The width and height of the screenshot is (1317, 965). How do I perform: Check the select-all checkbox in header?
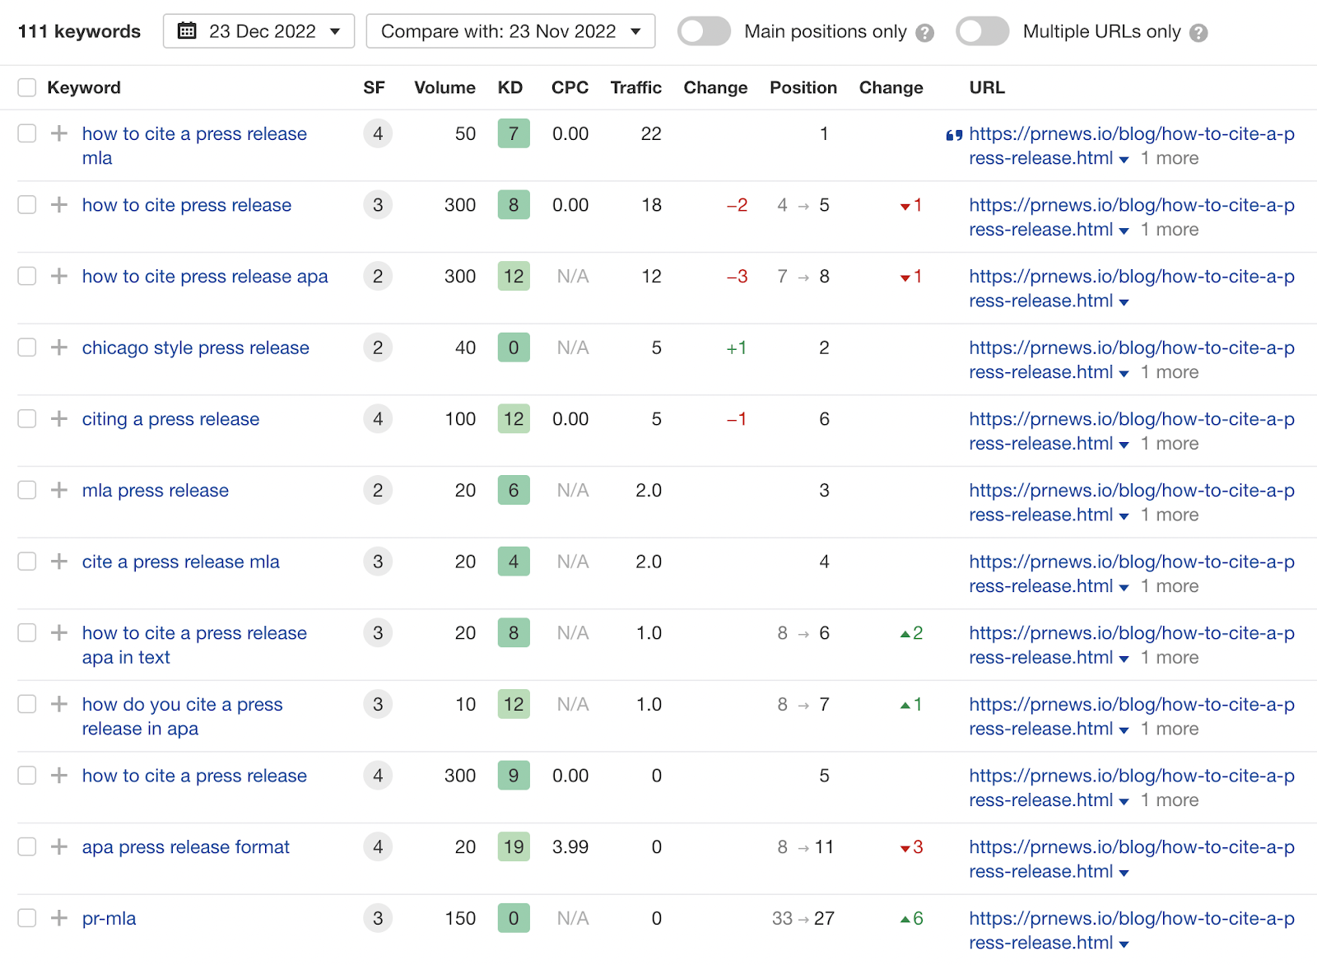[27, 87]
